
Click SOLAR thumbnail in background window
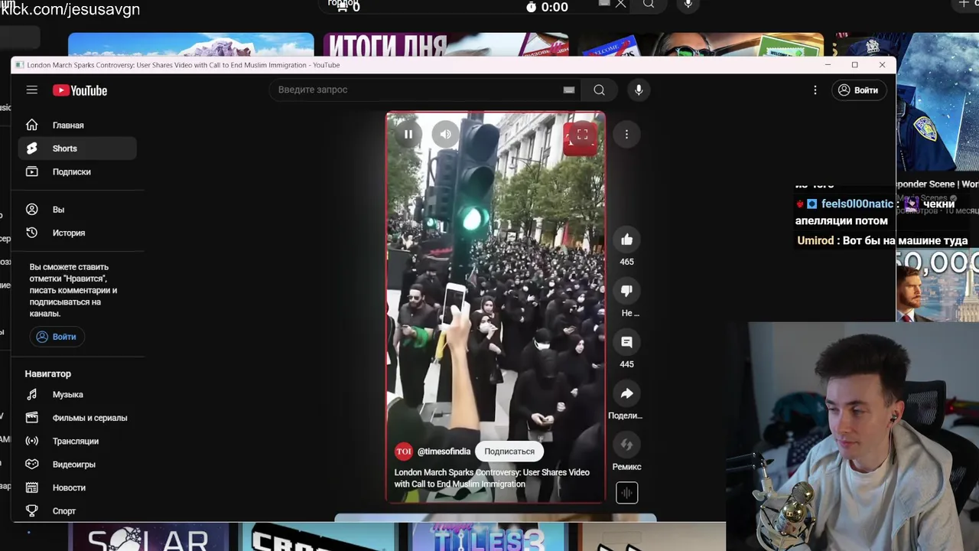tap(148, 537)
